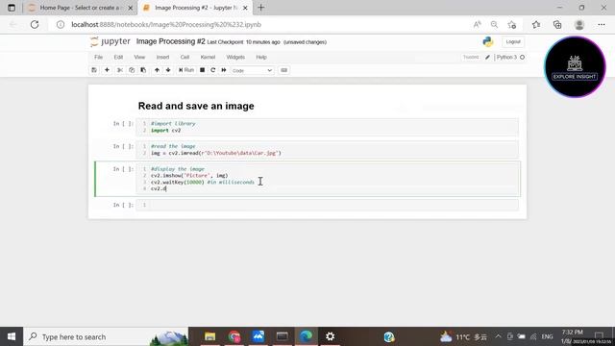Restart the kernel icon
Screen dimensions: 615x346
point(213,70)
